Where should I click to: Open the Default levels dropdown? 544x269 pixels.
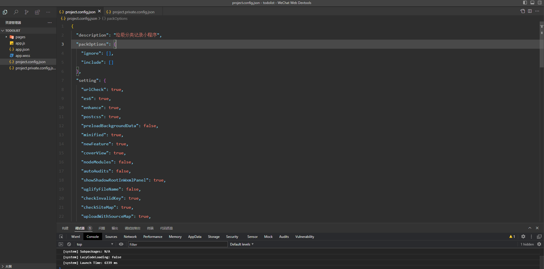[242, 244]
